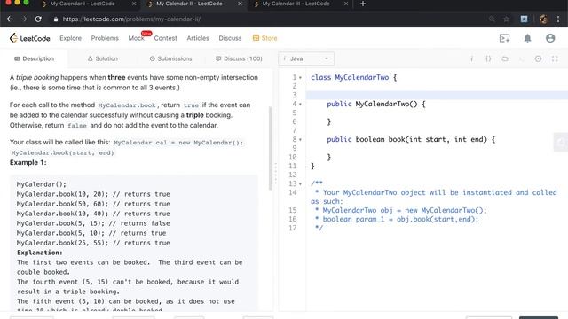568x319 pixels.
Task: Click the LeetCode logo
Action: click(x=29, y=38)
